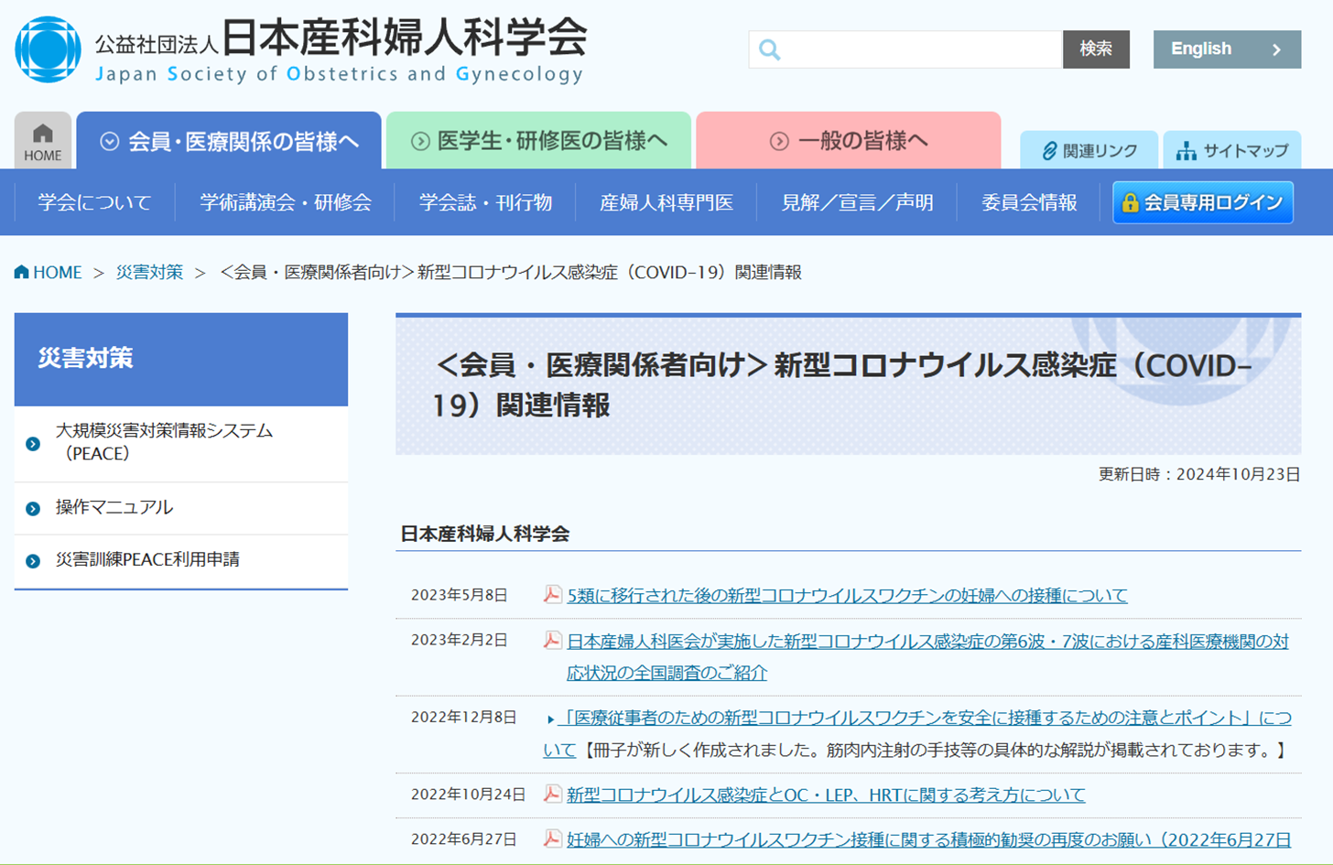Open the 産婦人科専門医 menu item
Screen dimensions: 1333x865
[666, 202]
